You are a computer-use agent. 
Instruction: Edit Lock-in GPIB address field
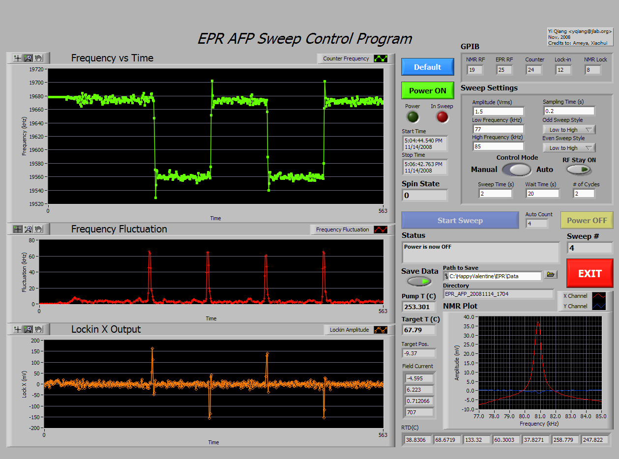pyautogui.click(x=563, y=70)
